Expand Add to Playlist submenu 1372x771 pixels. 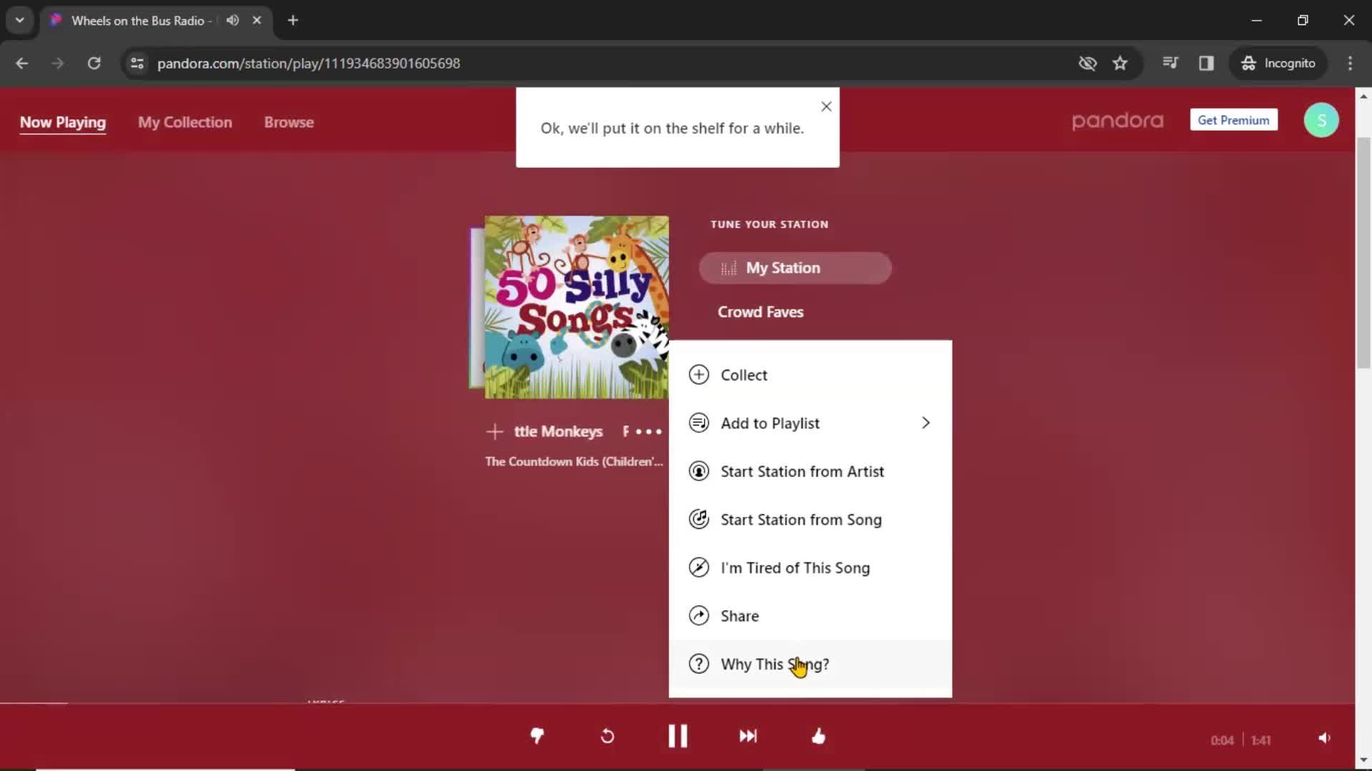[925, 423]
